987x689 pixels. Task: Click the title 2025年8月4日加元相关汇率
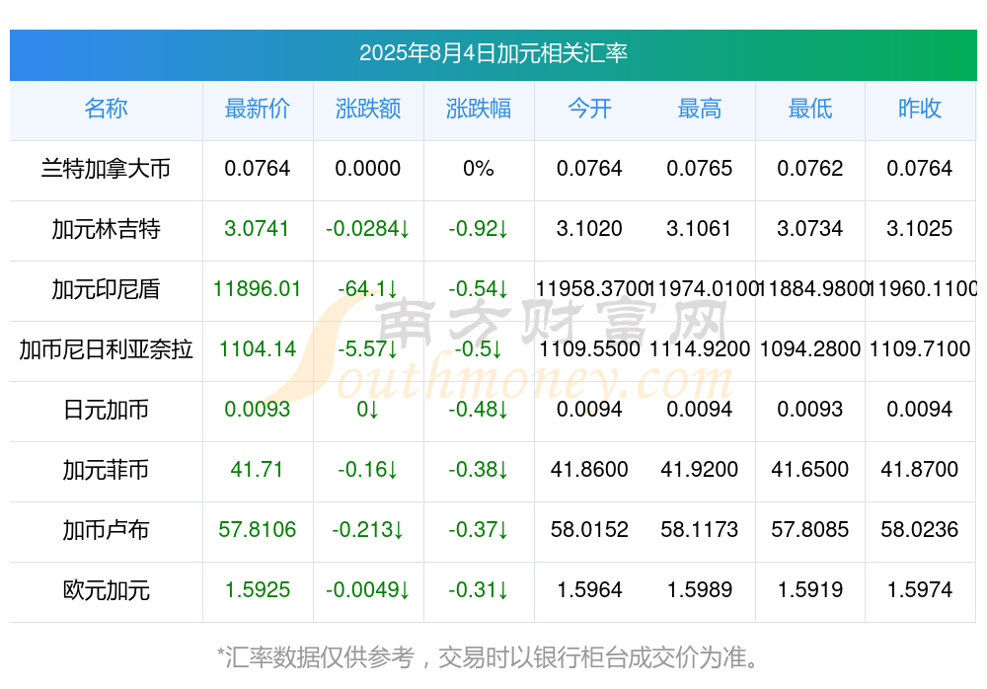pyautogui.click(x=493, y=53)
